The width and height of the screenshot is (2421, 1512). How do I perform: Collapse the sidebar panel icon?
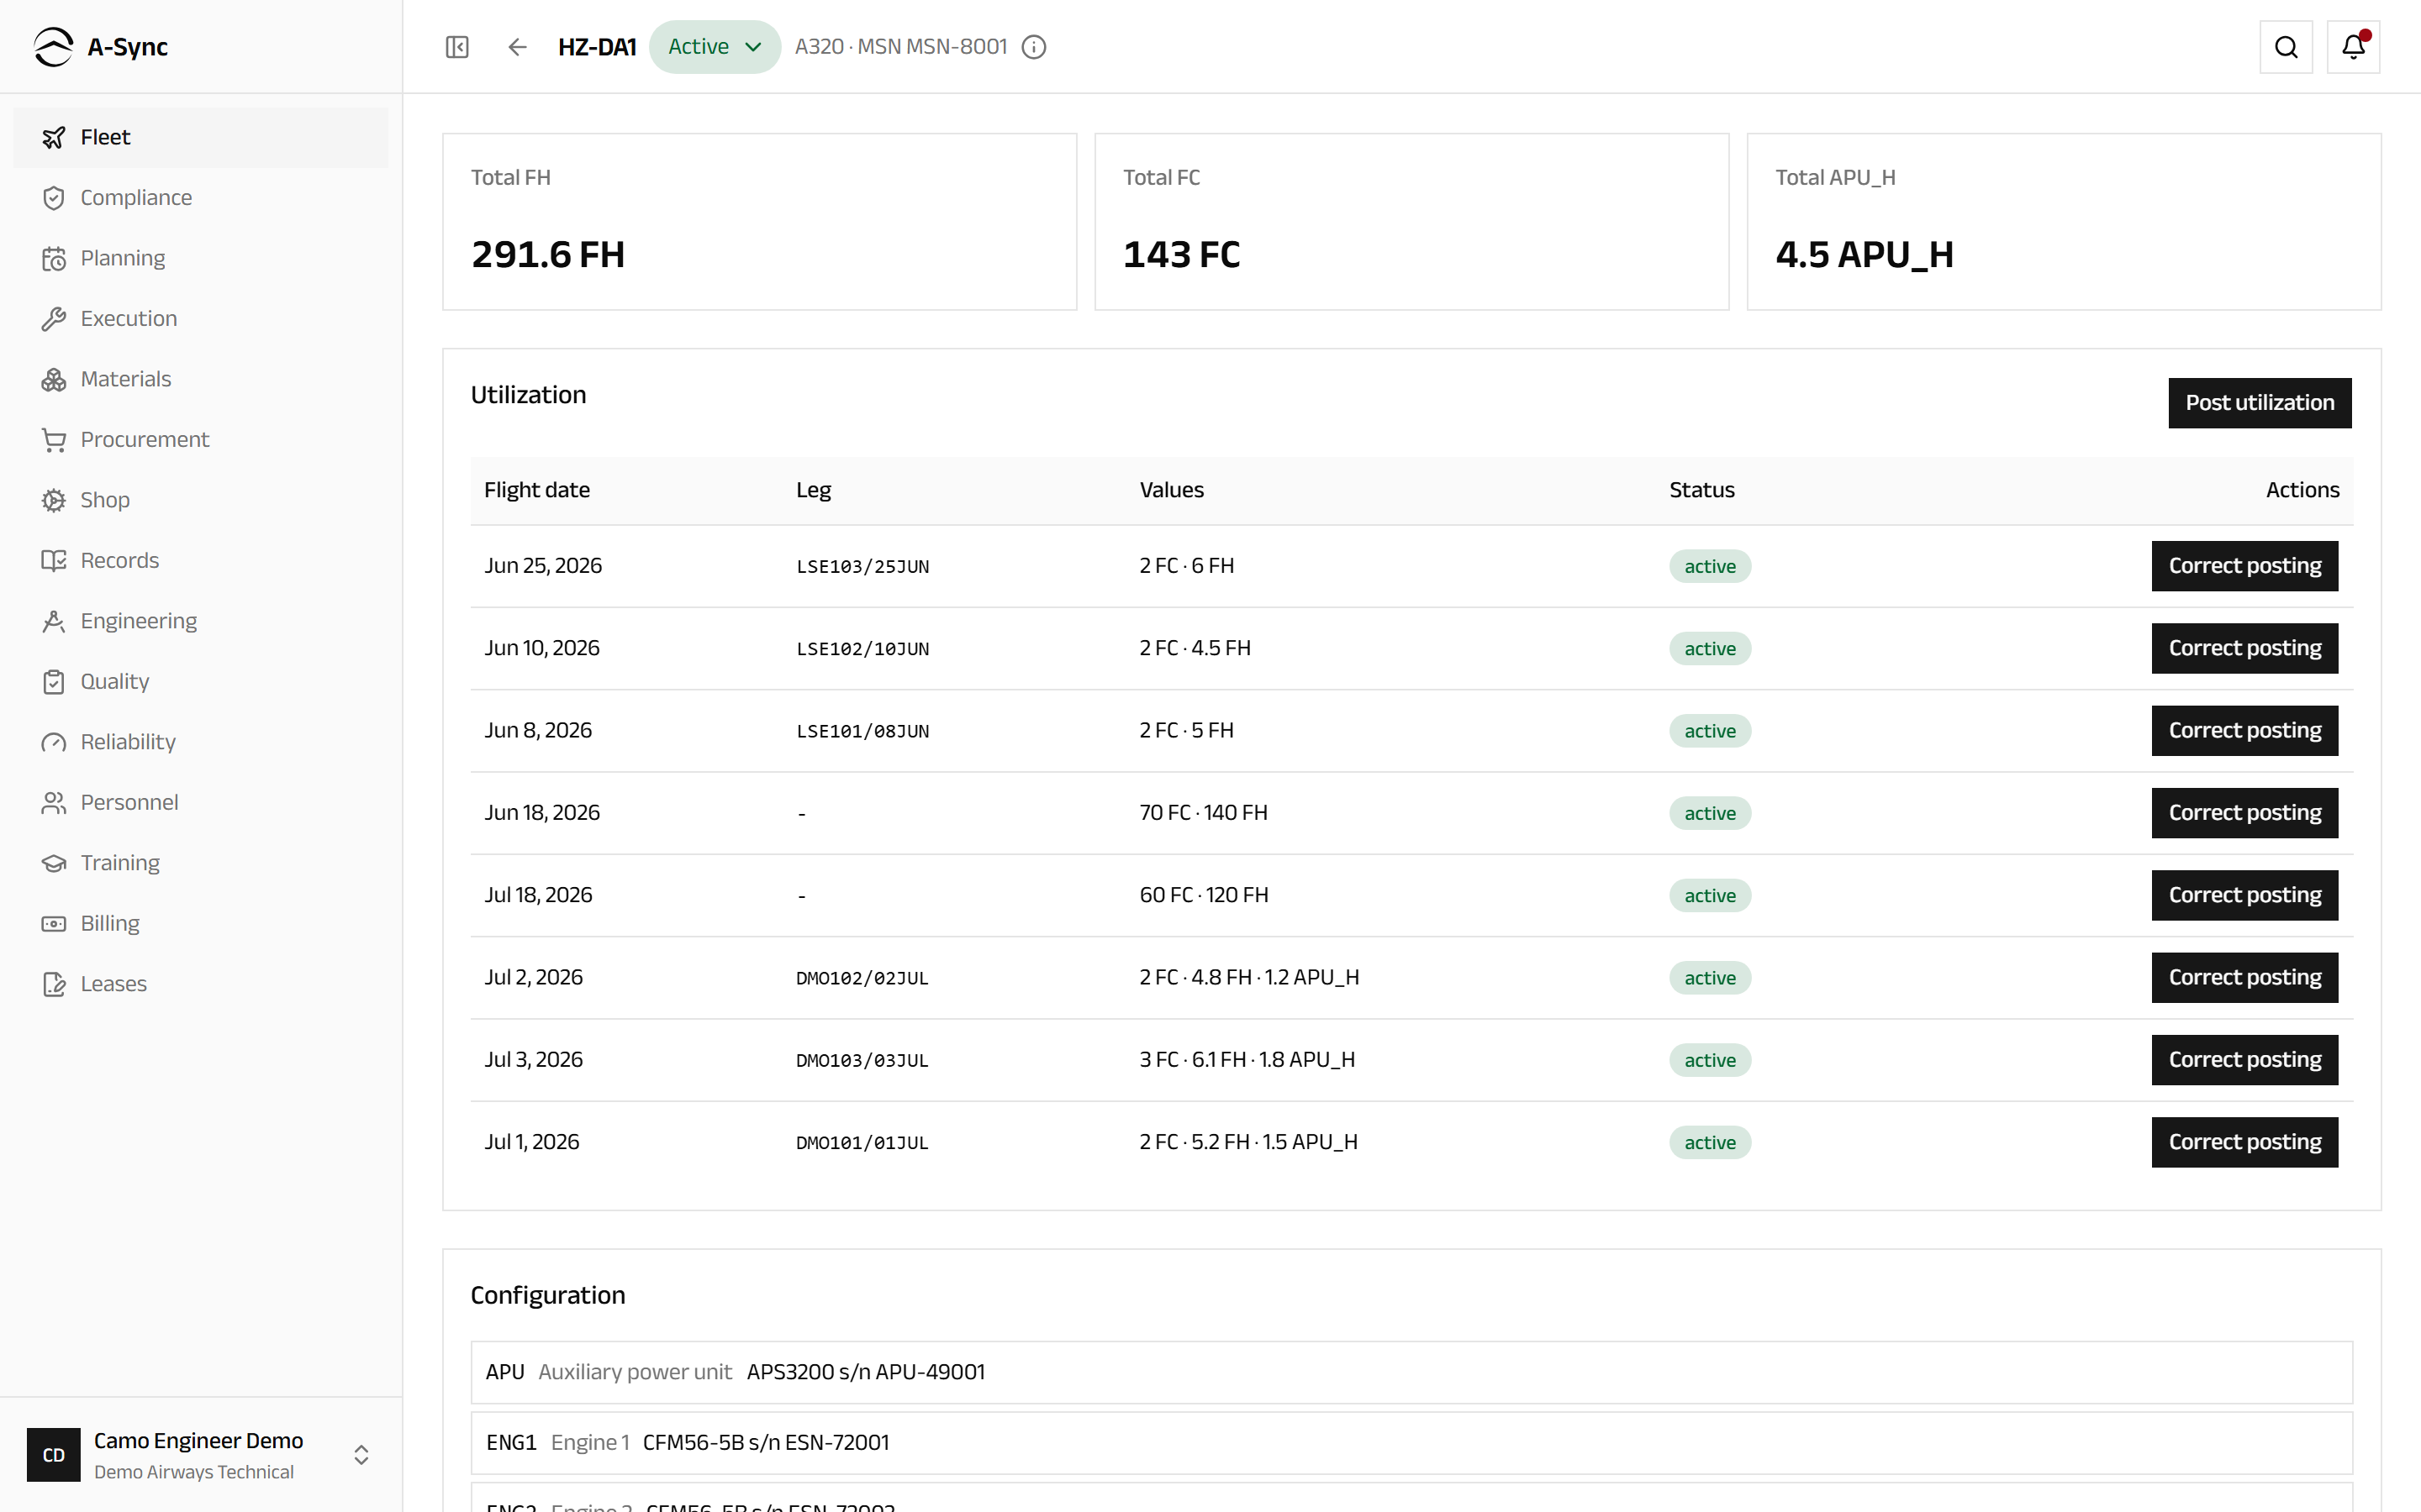pos(457,47)
